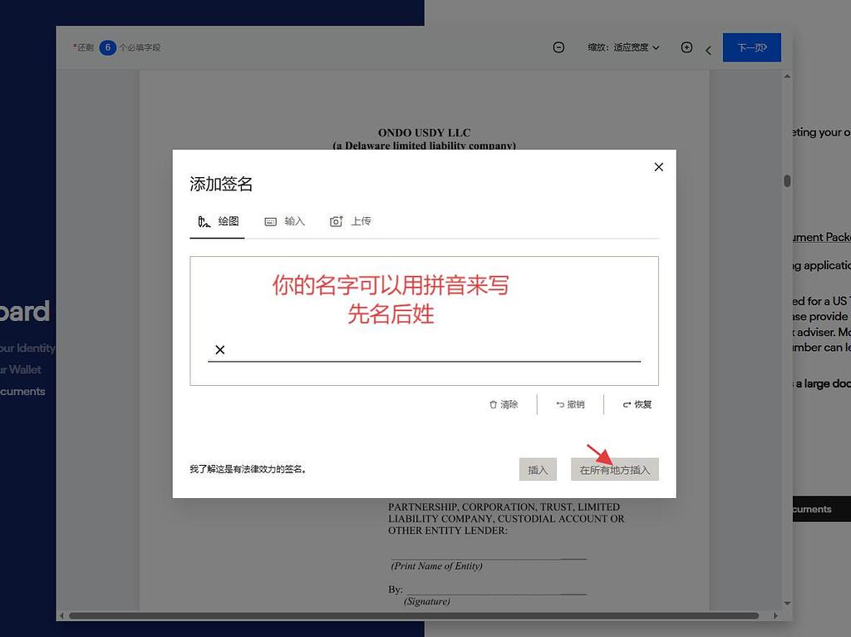Open the 缩放 适应宽度 dropdown

tap(623, 47)
